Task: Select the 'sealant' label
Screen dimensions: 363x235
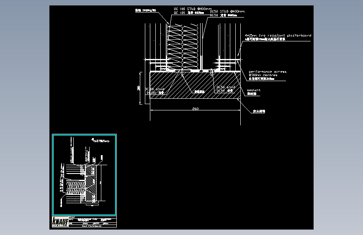Action: pyautogui.click(x=253, y=90)
